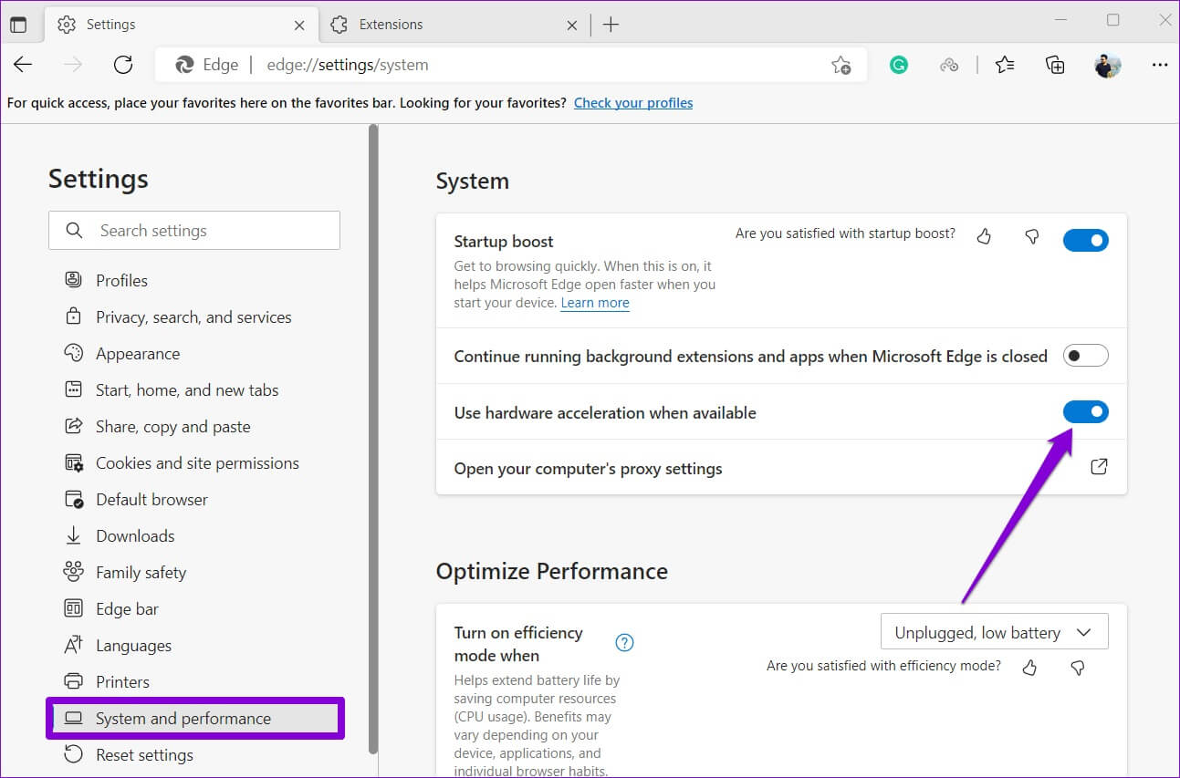The width and height of the screenshot is (1180, 778).
Task: Click the Check your profiles link
Action: 633,103
